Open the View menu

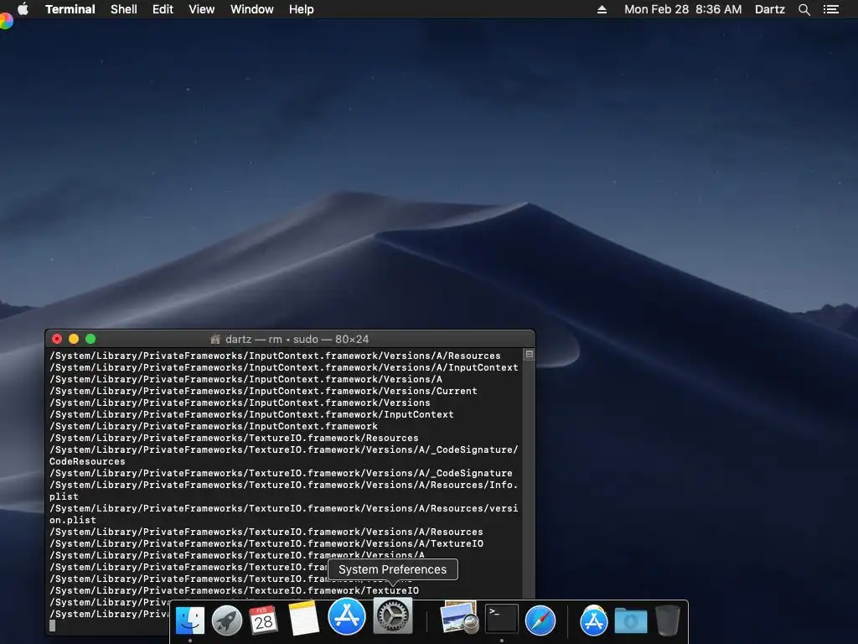click(x=201, y=9)
